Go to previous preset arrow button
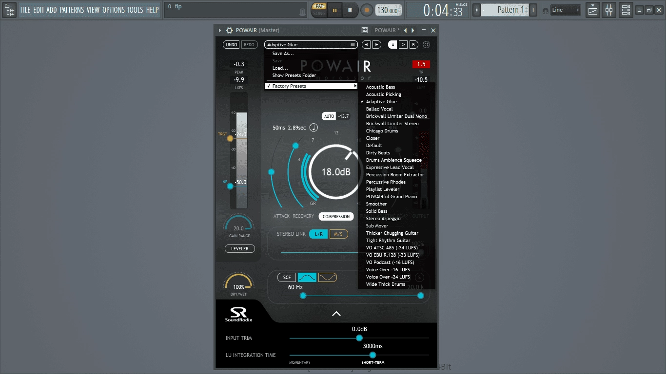The height and width of the screenshot is (374, 666). coord(366,45)
